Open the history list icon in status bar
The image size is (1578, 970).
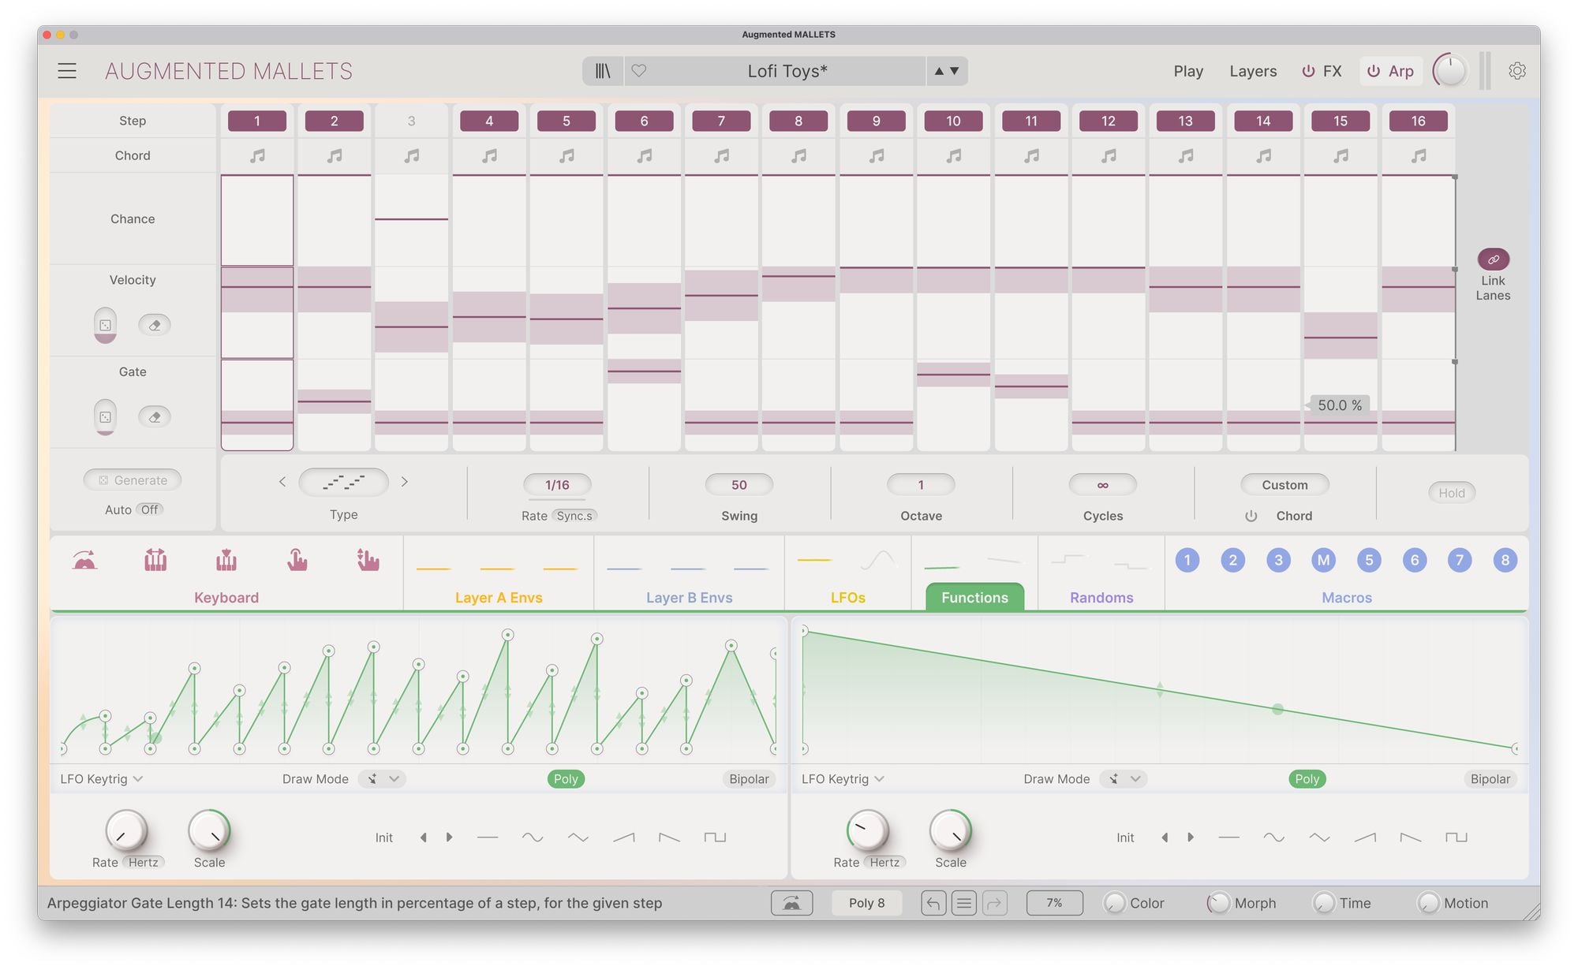click(963, 903)
